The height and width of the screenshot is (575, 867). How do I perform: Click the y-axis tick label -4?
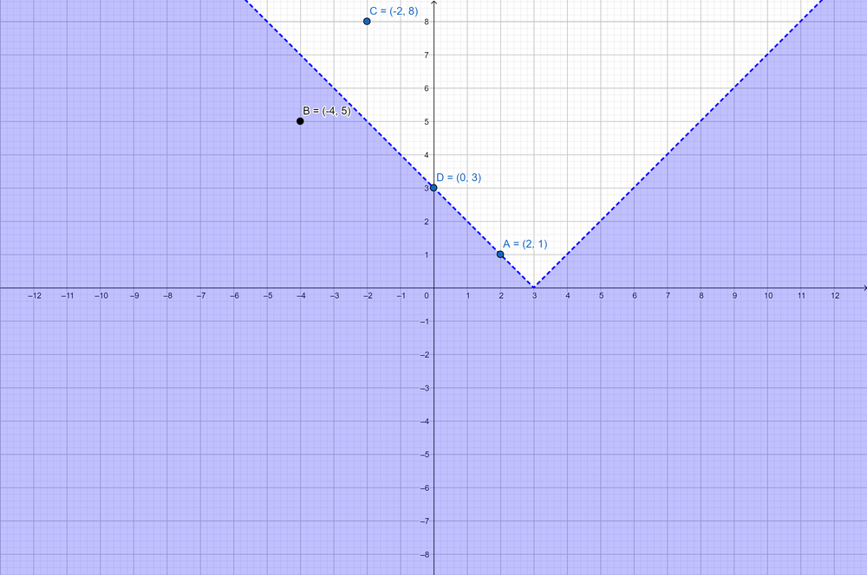pos(424,421)
